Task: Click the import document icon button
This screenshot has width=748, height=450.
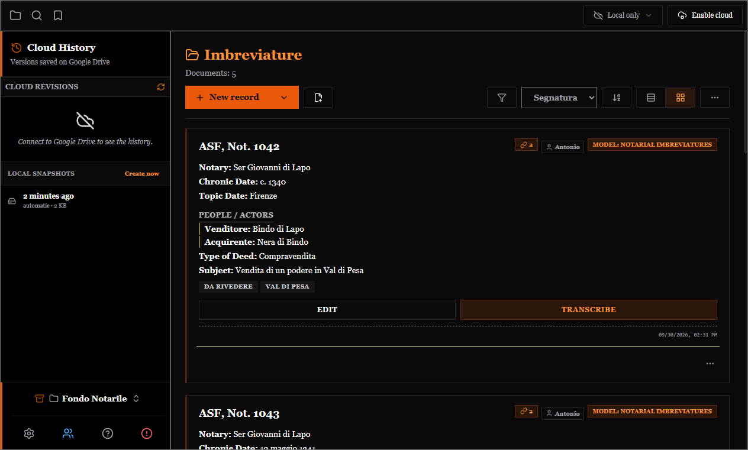Action: pyautogui.click(x=318, y=98)
